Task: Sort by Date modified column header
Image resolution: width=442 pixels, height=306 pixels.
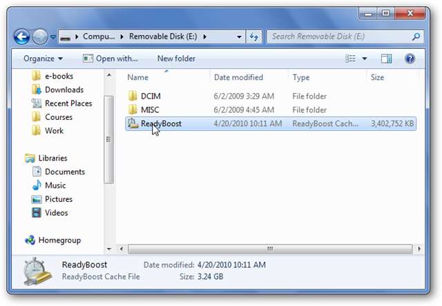Action: point(238,77)
